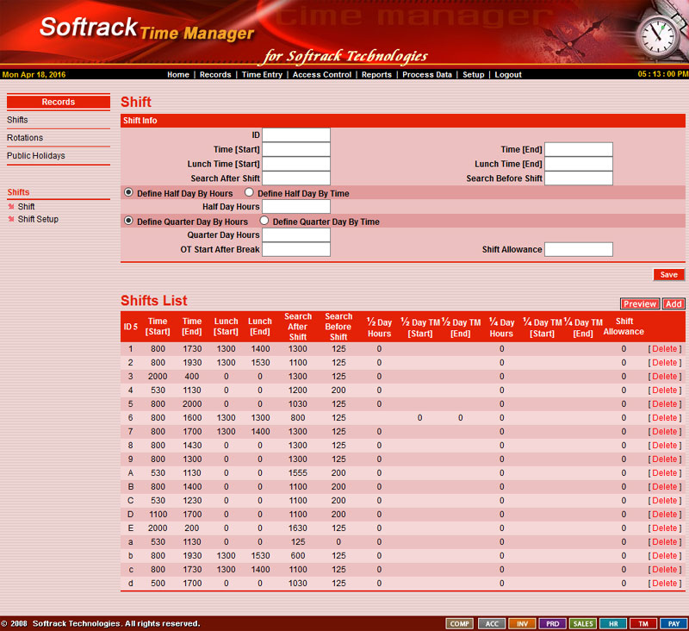This screenshot has height=631, width=689.
Task: Open the HR module badge
Action: pos(612,623)
